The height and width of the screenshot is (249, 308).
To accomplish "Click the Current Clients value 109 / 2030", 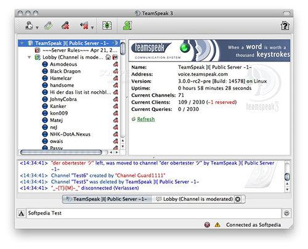I will pos(192,102).
